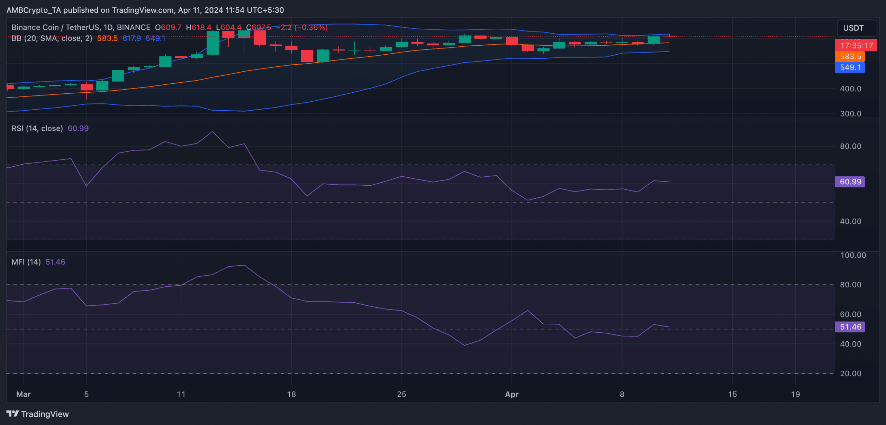Screen dimensions: 886x425
Task: Click the price change −2.2 (−0.36%) value
Action: coord(302,27)
